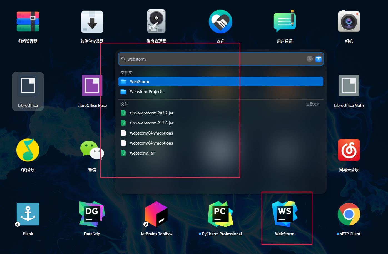Open PyCharm Professional

220,214
